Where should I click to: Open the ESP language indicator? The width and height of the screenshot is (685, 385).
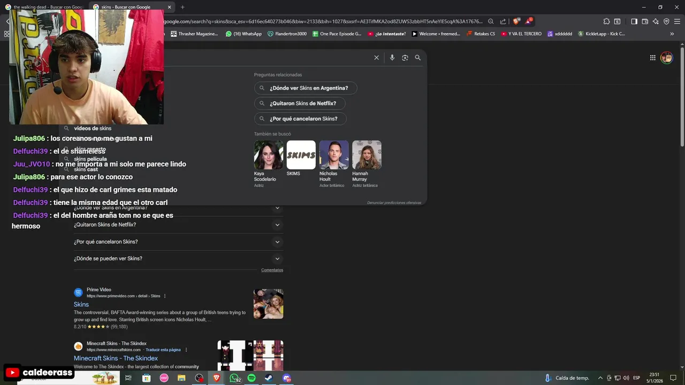coord(637,378)
